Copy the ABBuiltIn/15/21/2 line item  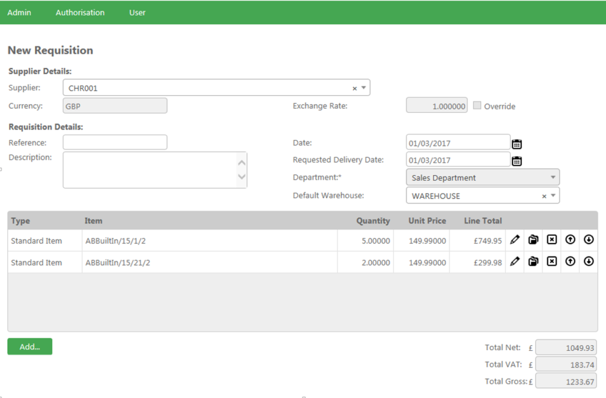pyautogui.click(x=533, y=261)
